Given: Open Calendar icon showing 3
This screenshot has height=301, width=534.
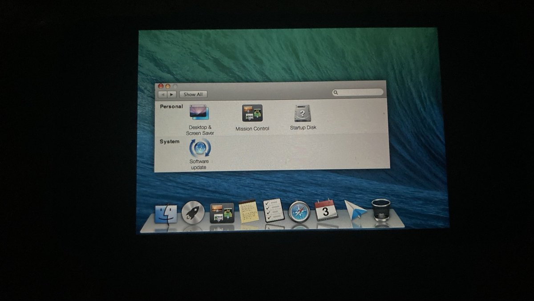Looking at the screenshot, I should (326, 210).
